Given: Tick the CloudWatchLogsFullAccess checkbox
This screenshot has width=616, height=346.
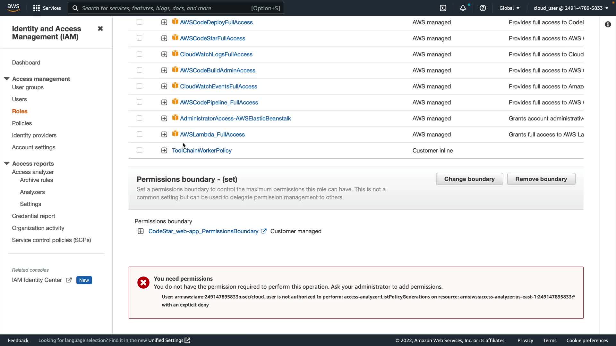Looking at the screenshot, I should [139, 54].
